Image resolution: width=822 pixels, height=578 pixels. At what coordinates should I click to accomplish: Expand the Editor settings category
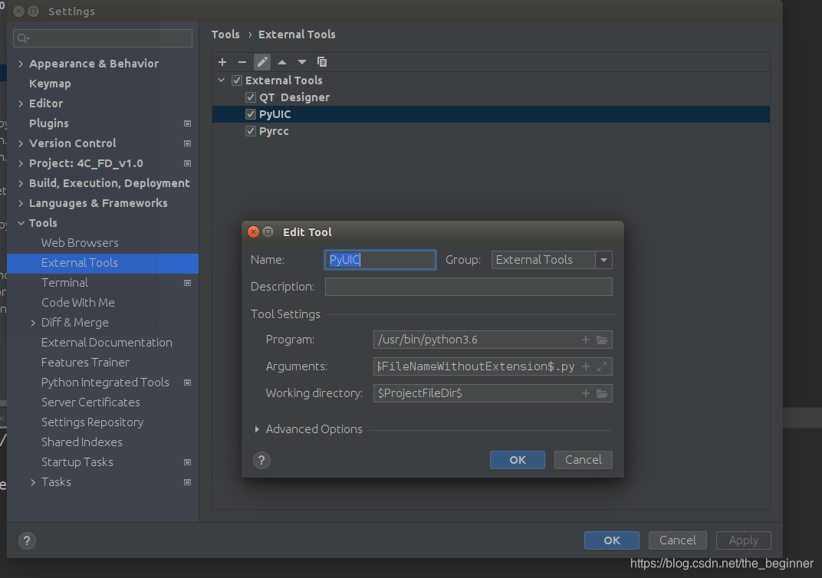pos(21,103)
